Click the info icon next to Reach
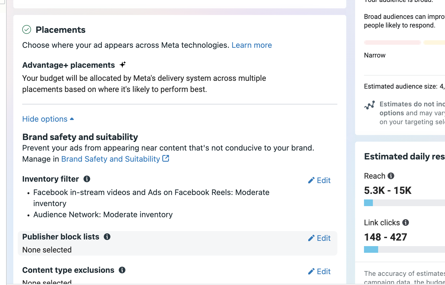Image resolution: width=445 pixels, height=285 pixels. tap(391, 176)
